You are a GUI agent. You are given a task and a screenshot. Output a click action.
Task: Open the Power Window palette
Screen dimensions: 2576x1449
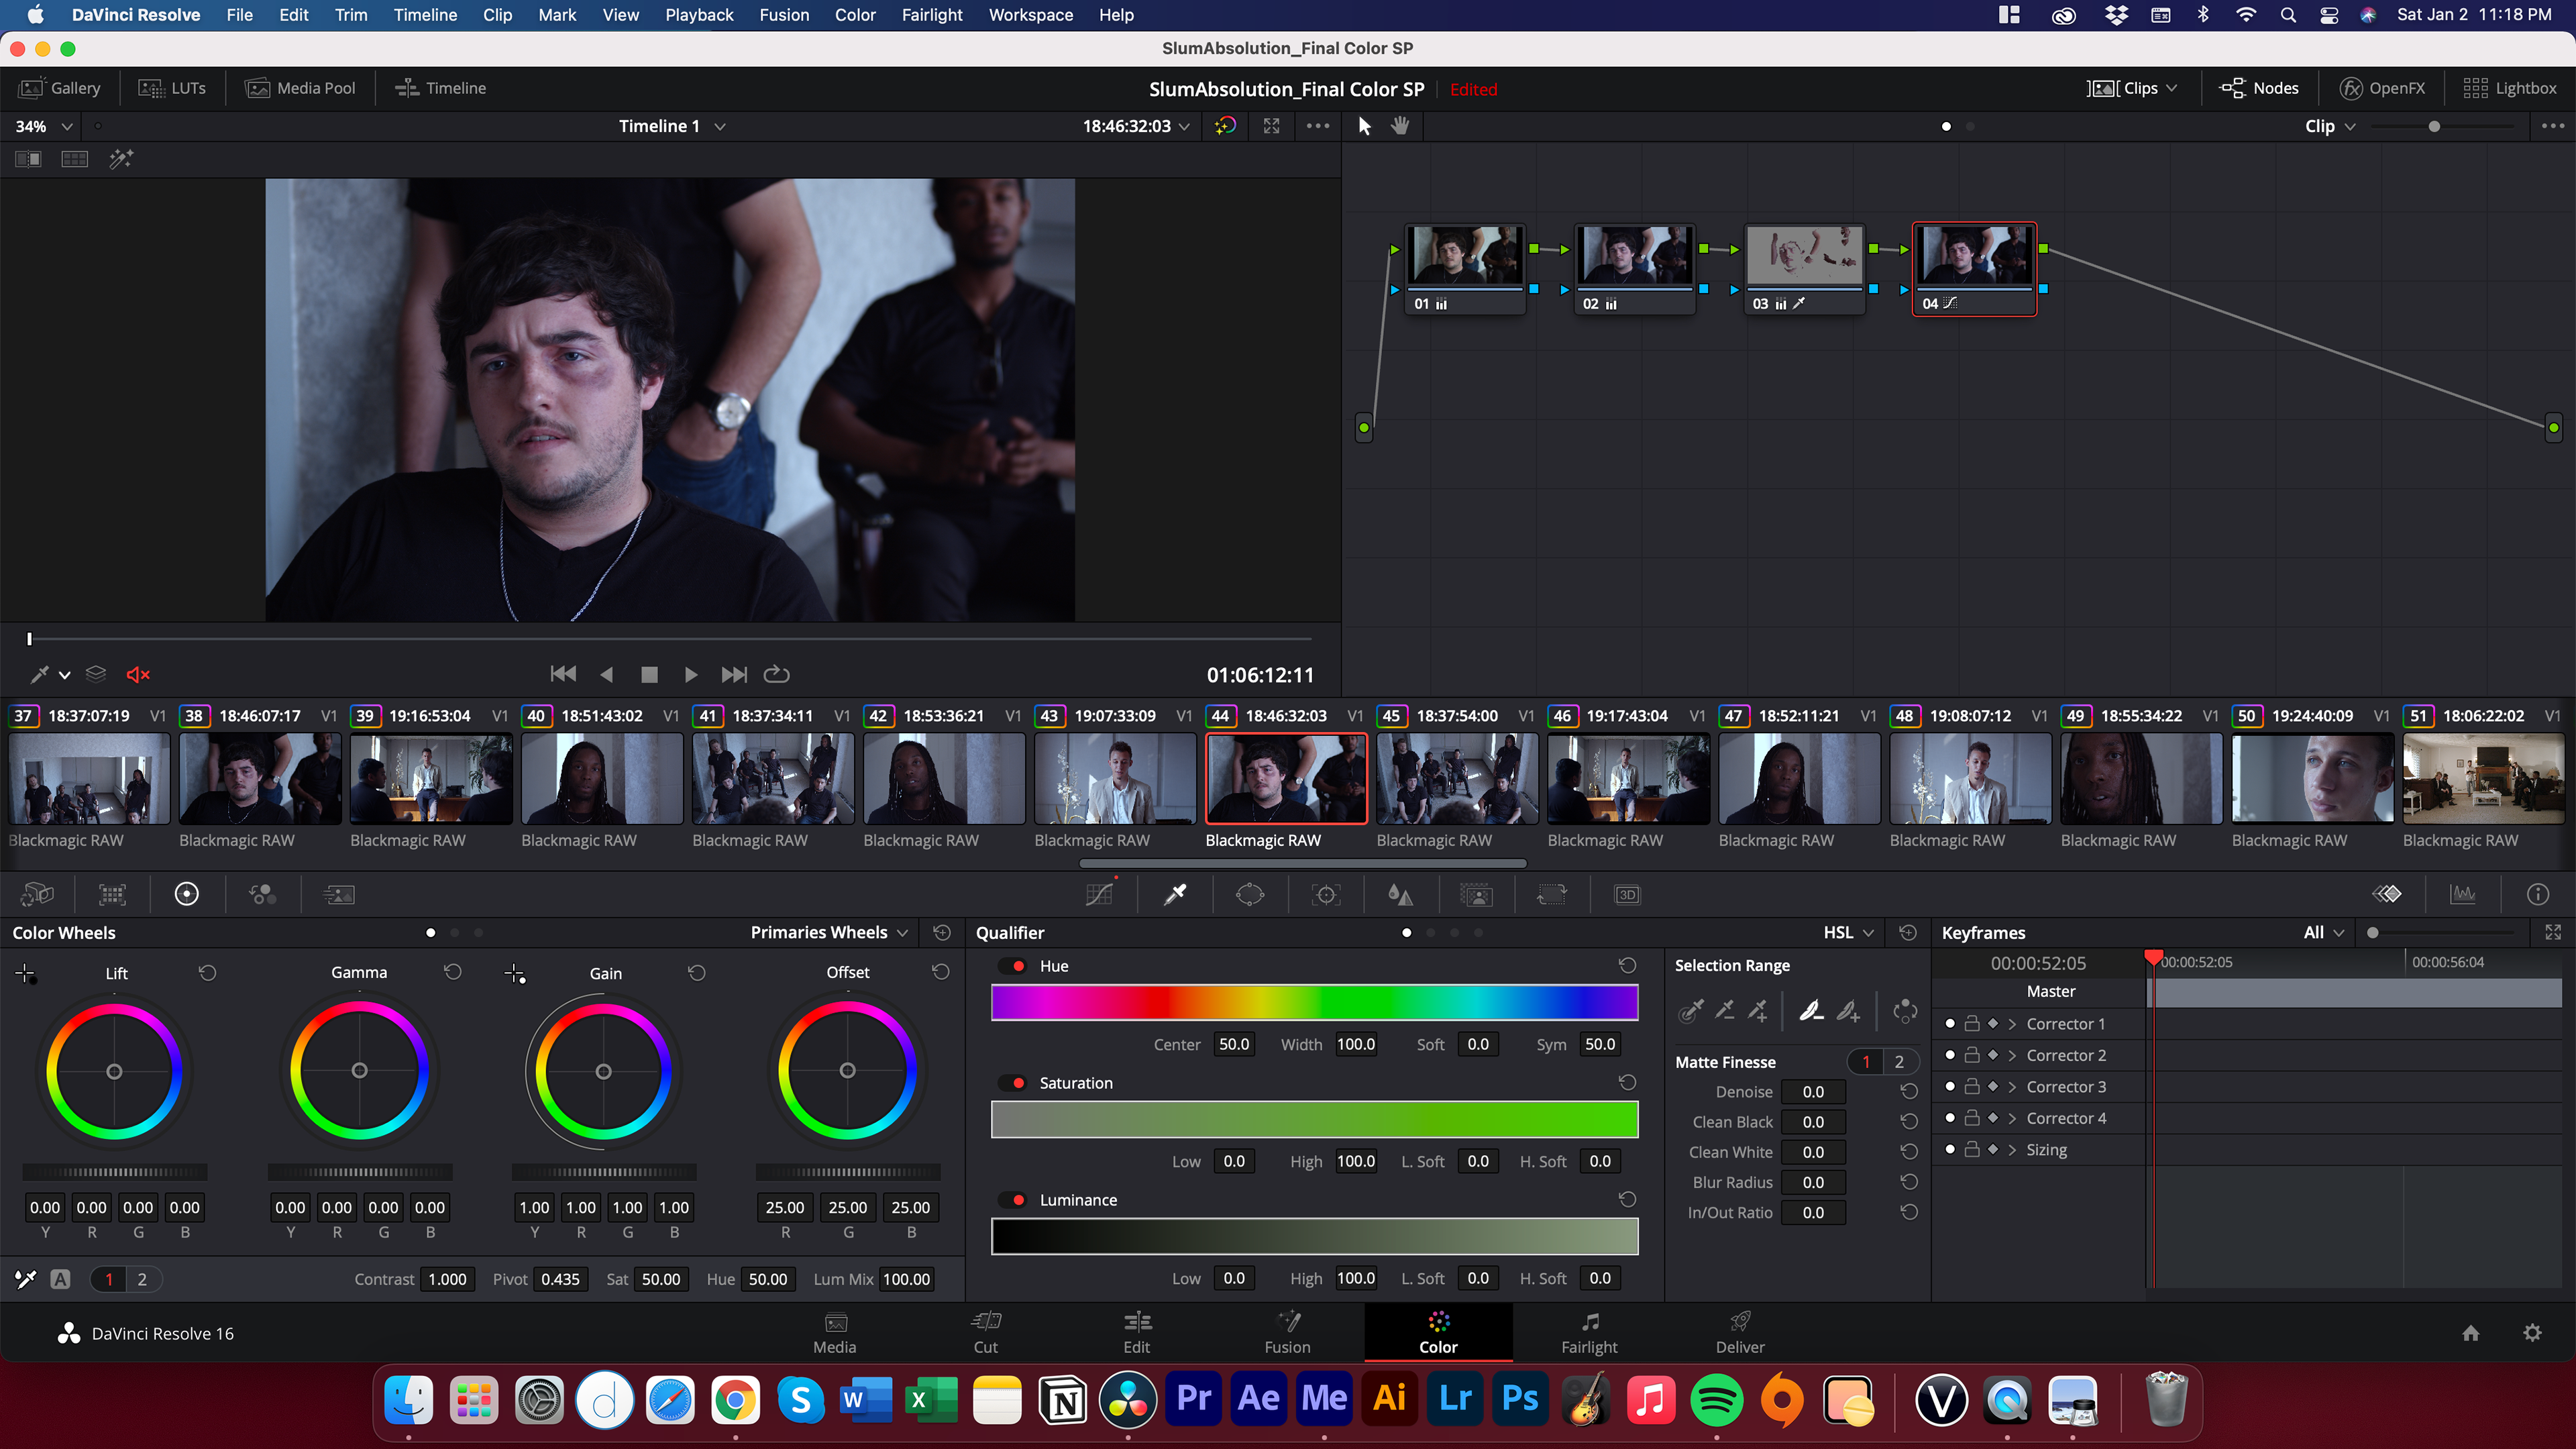1250,894
